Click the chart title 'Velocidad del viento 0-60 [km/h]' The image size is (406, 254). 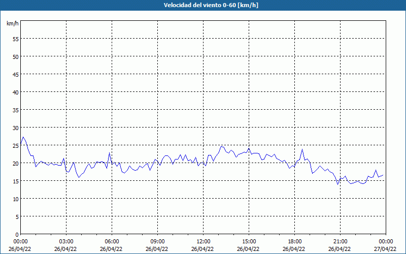coord(211,5)
